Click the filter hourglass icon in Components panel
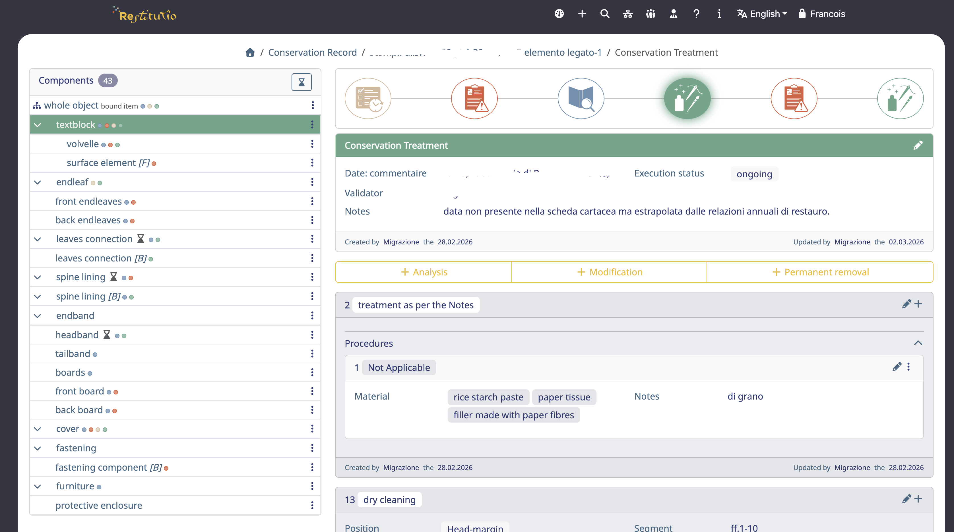 [301, 82]
